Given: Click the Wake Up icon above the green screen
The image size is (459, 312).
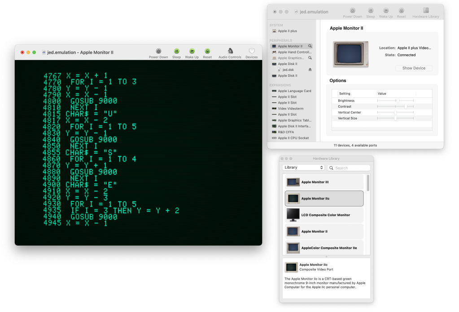Looking at the screenshot, I should coord(192,51).
